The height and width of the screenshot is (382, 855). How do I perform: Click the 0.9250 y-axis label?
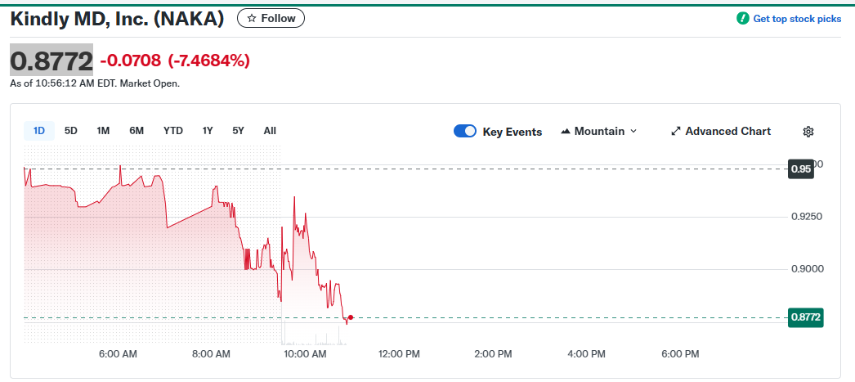click(x=807, y=218)
